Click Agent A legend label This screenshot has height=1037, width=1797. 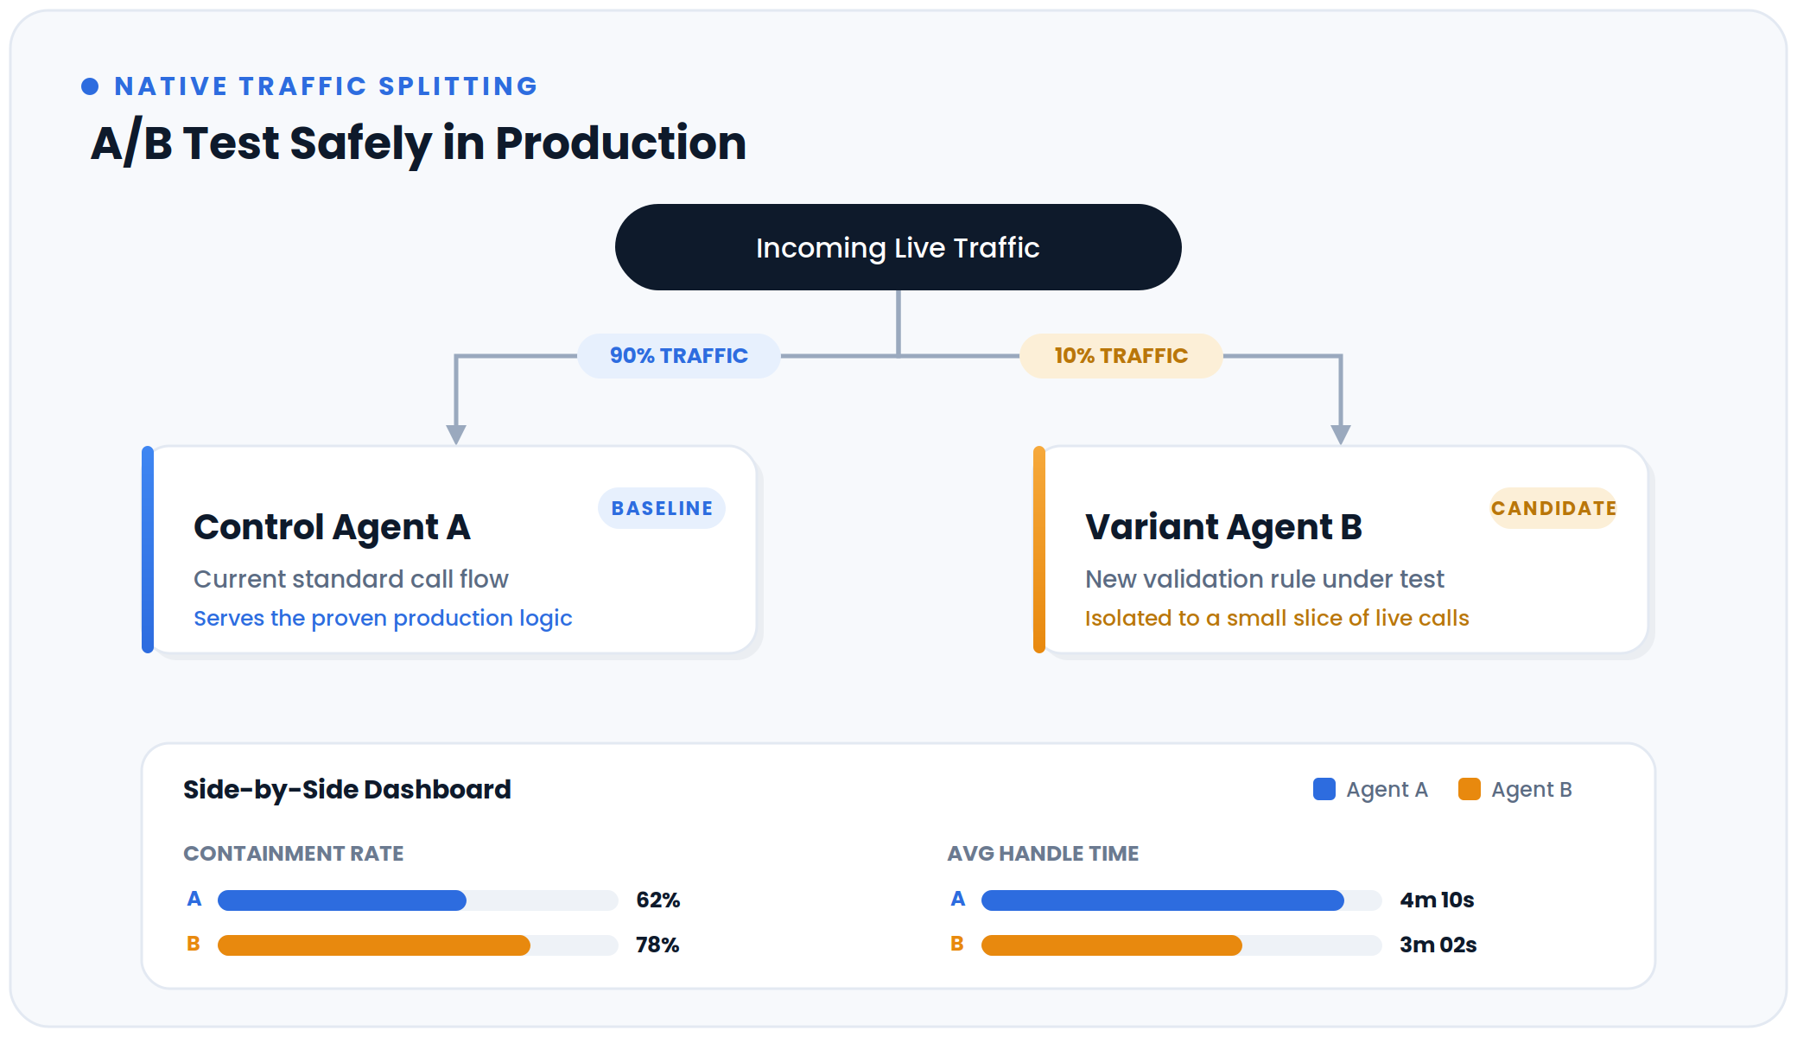1387,790
